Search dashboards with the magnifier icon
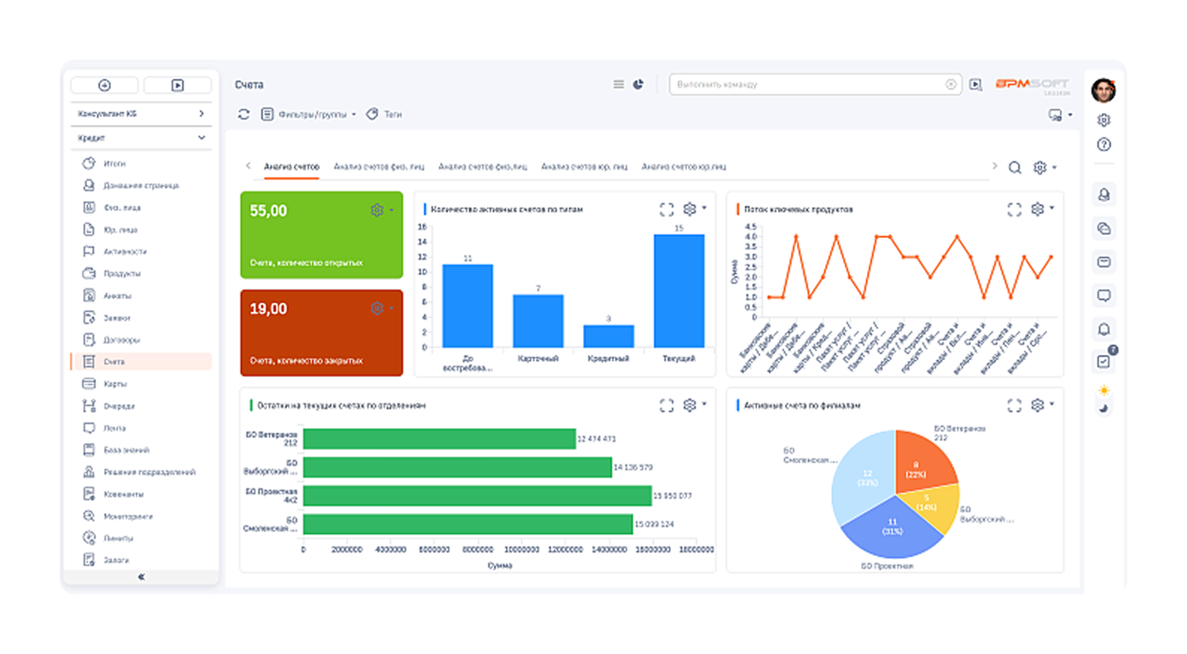 [1015, 167]
